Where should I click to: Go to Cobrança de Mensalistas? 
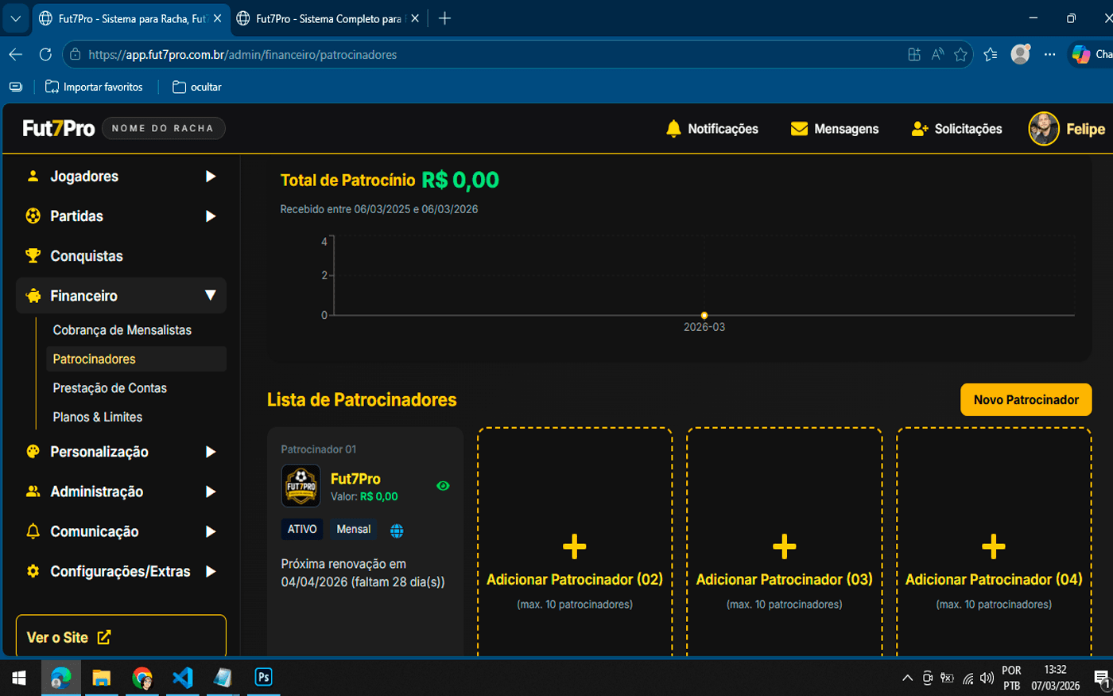click(122, 330)
